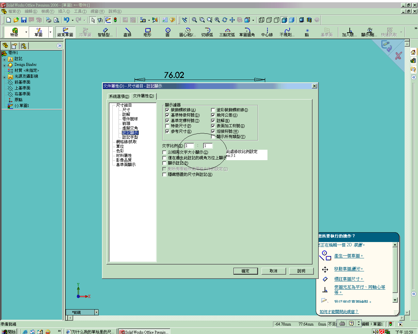Click the Zoom to Fit magnifier icon
Image resolution: width=418 pixels, height=334 pixels.
194,20
